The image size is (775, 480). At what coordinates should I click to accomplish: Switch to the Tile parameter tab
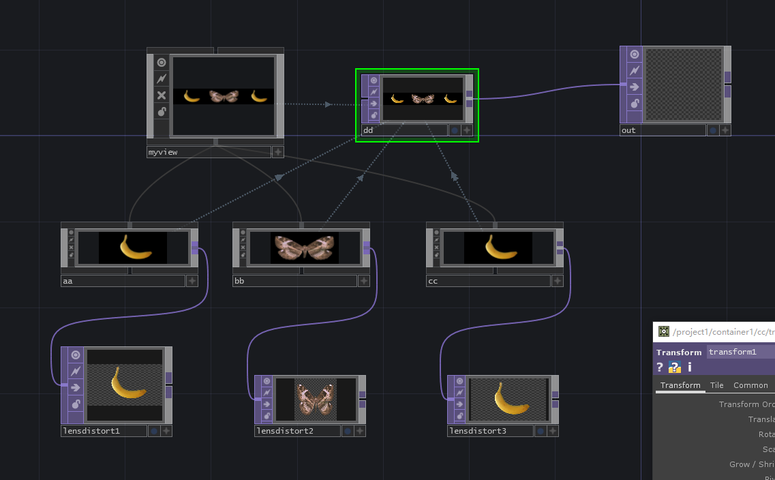[716, 385]
